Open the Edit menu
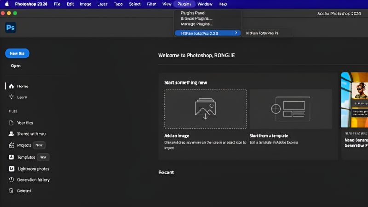368x207 pixels. pos(70,4)
